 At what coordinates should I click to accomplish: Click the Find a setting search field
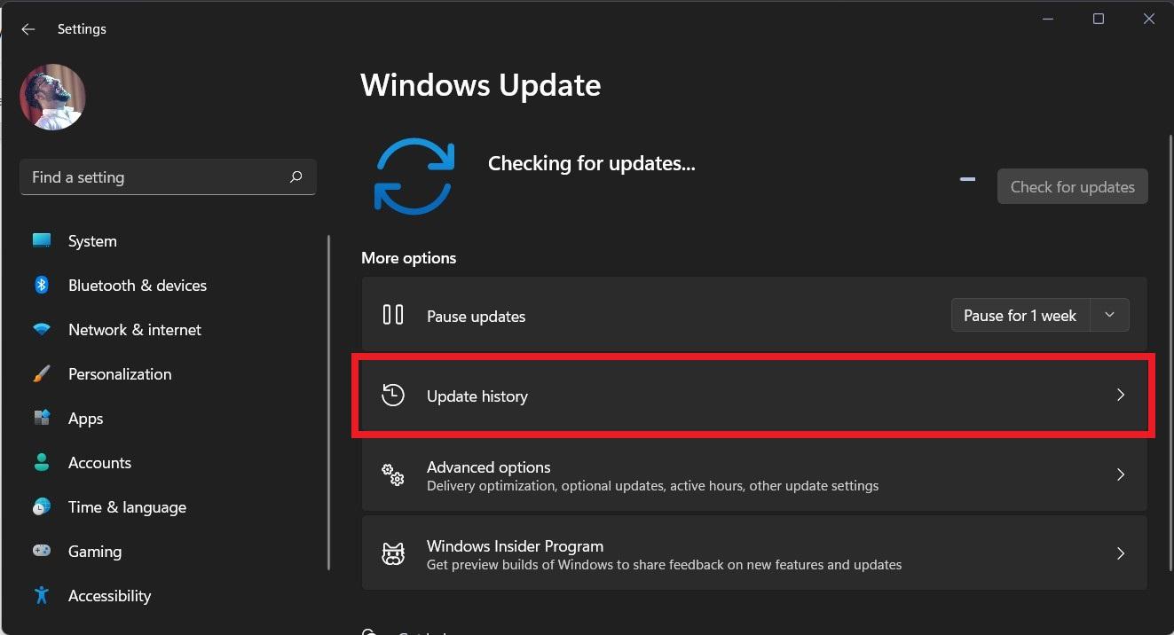pyautogui.click(x=168, y=176)
